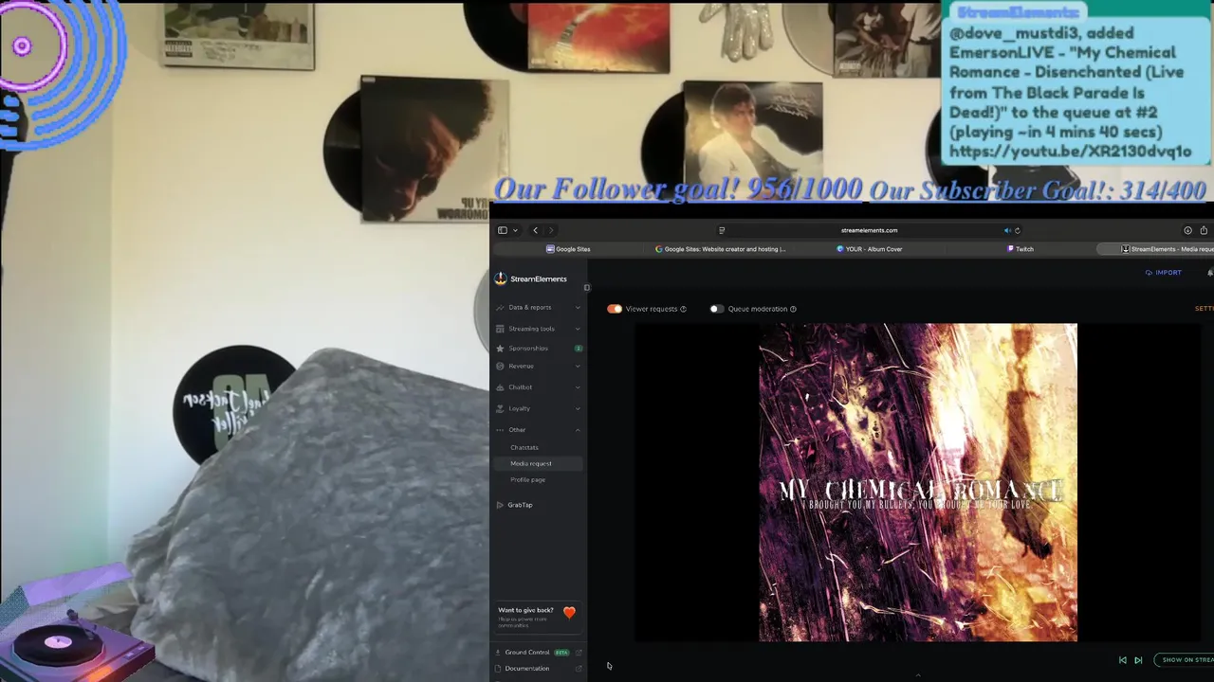The height and width of the screenshot is (682, 1214).
Task: Enable the Queue moderation toggle
Action: click(x=716, y=309)
